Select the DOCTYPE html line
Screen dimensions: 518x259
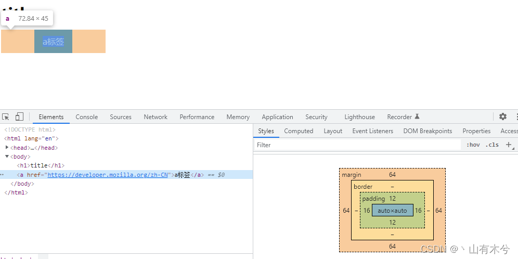click(30, 129)
